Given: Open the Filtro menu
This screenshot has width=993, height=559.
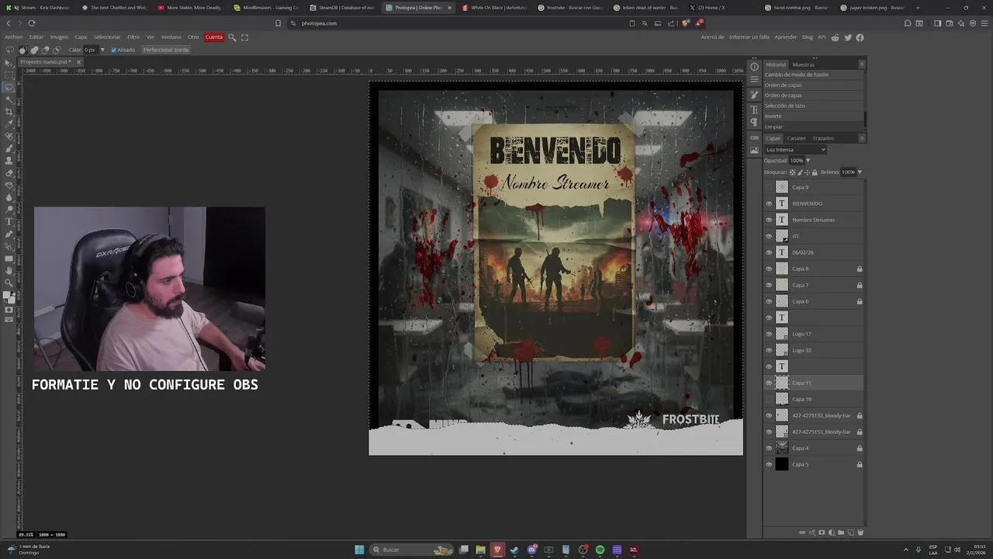Looking at the screenshot, I should (x=133, y=37).
